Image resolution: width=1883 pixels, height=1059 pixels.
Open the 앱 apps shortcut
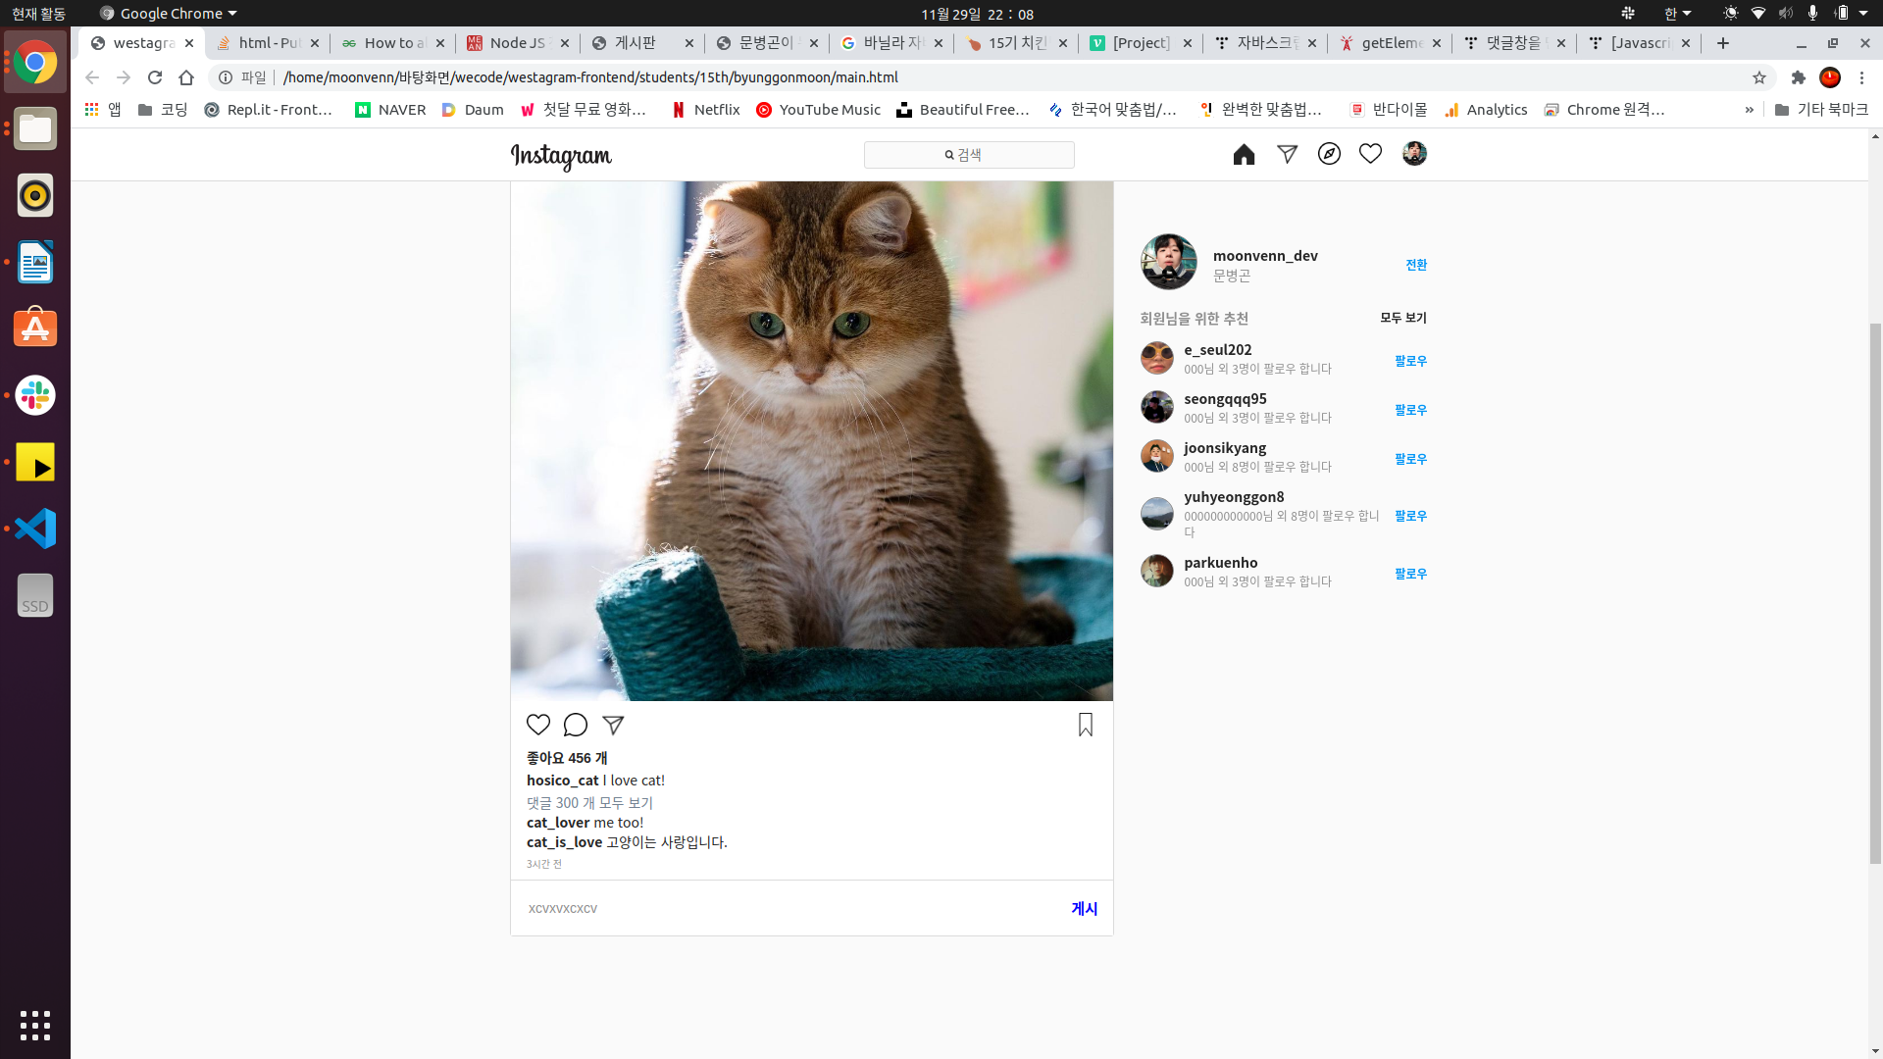(x=103, y=110)
